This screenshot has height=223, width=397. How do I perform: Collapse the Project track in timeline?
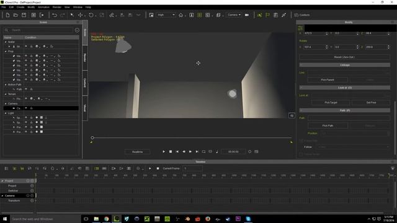pyautogui.click(x=2, y=181)
